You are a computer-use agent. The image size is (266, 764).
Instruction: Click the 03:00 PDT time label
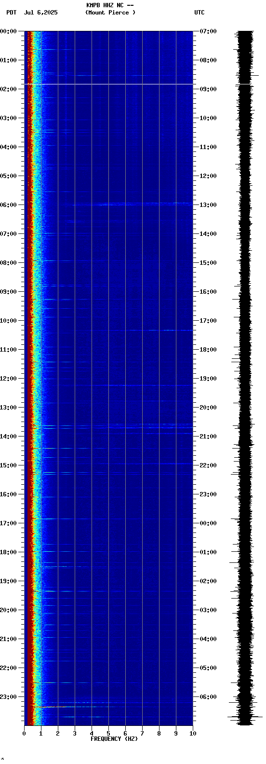click(x=8, y=118)
